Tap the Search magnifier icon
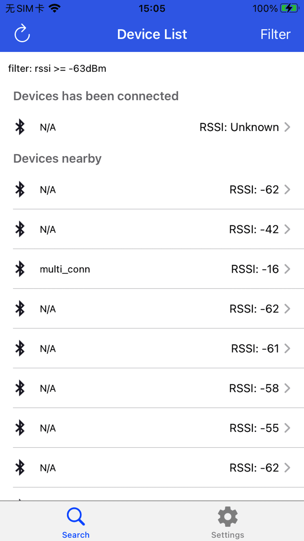Viewport: 304px width, 541px height. [76, 516]
